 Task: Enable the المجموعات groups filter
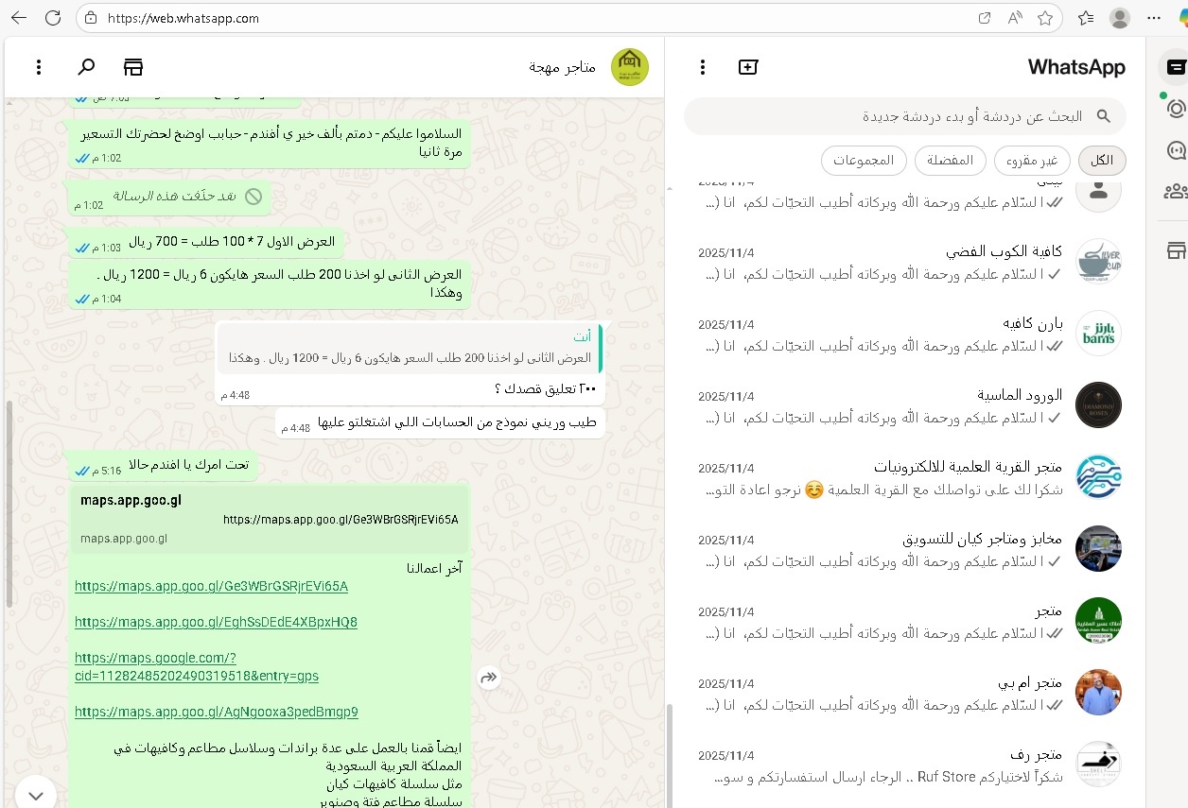click(x=864, y=160)
